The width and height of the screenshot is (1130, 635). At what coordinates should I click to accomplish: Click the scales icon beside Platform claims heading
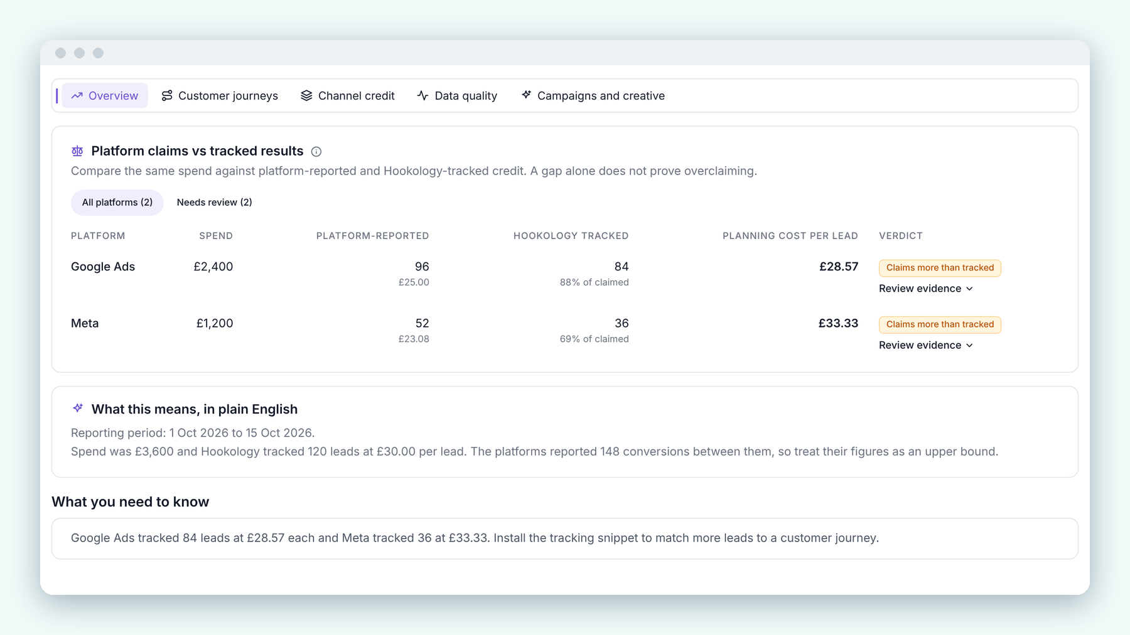tap(77, 151)
